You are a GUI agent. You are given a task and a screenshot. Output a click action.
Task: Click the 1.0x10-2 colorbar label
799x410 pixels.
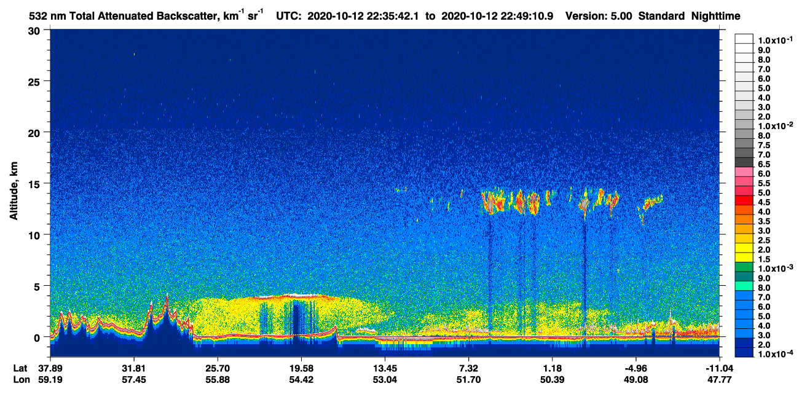(x=775, y=125)
